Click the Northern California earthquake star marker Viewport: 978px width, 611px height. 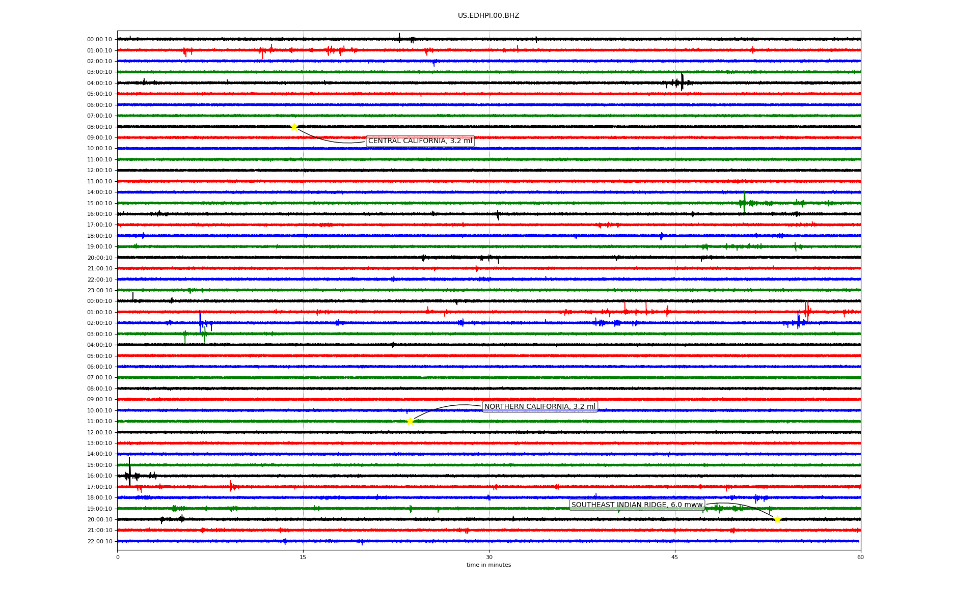click(410, 421)
